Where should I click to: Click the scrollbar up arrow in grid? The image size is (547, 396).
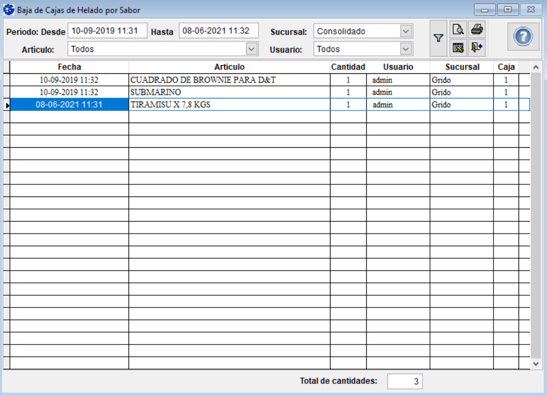point(536,67)
